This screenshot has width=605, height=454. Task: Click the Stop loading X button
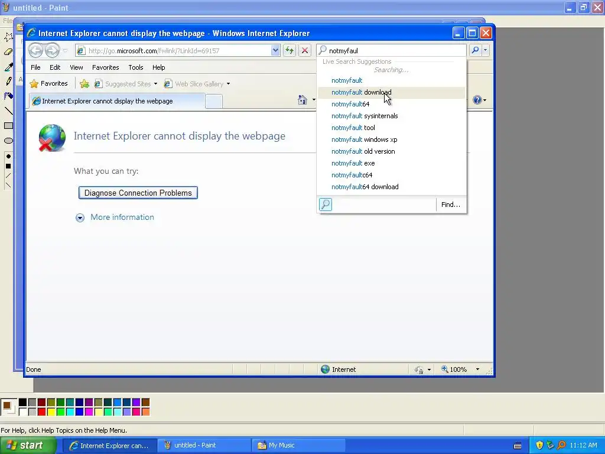[x=305, y=50]
